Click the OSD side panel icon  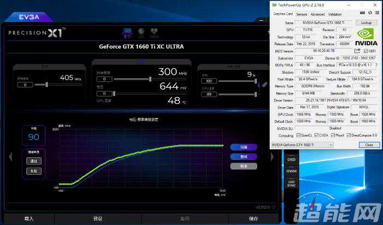click(x=292, y=159)
